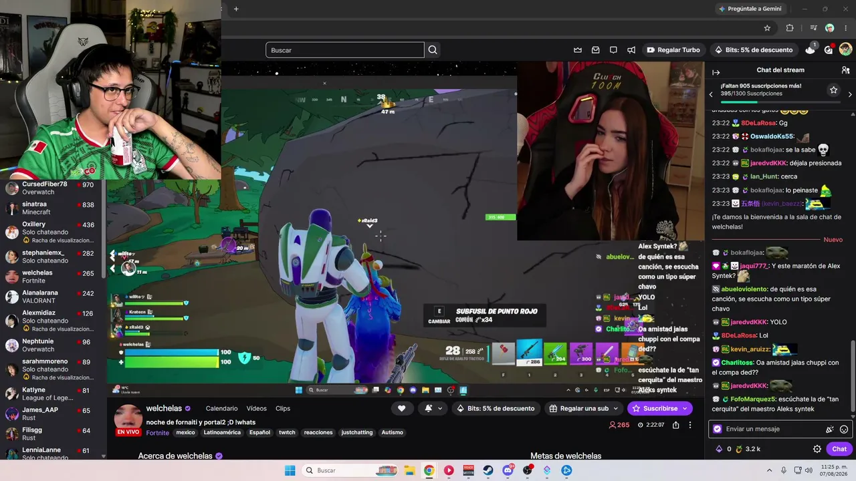This screenshot has width=856, height=481.
Task: Collapse the stream chat panel
Action: pyautogui.click(x=716, y=72)
